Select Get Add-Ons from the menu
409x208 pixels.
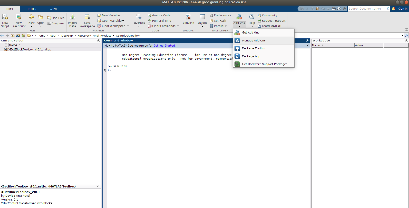263,33
